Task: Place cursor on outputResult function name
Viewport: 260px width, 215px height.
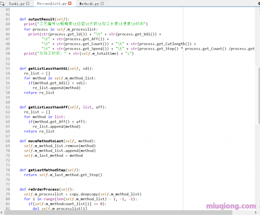Action: coord(42,19)
